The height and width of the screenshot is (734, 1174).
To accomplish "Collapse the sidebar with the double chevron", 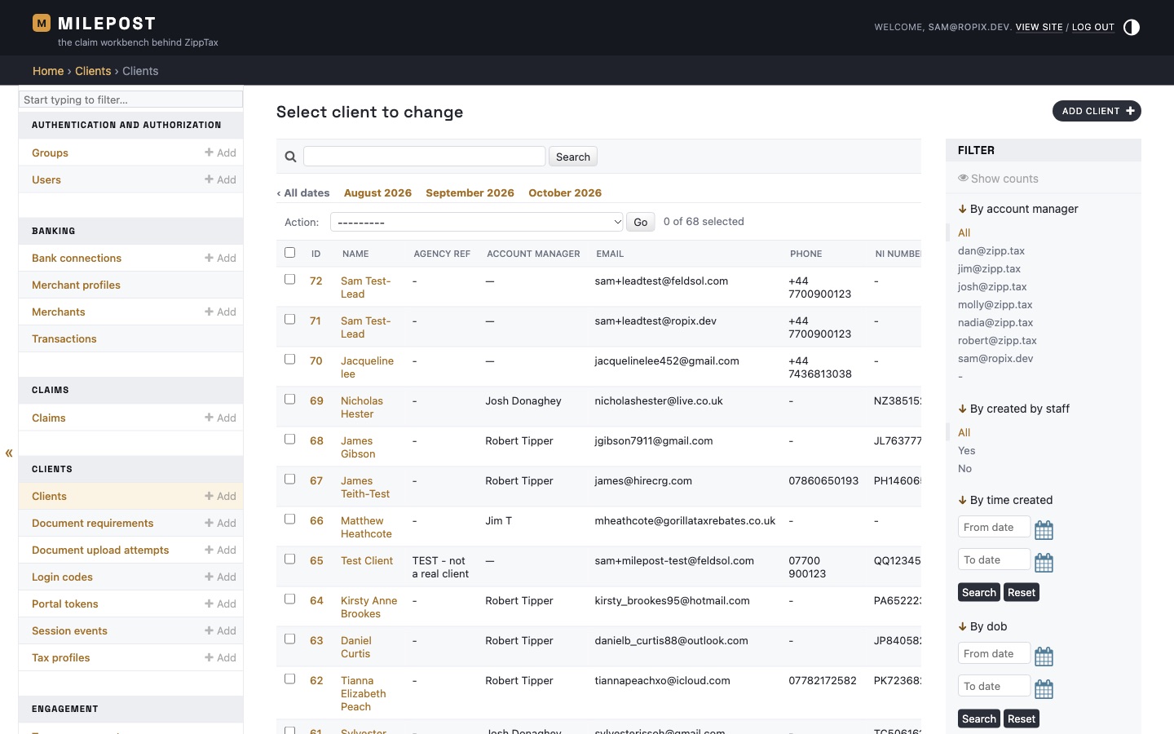I will tap(9, 453).
